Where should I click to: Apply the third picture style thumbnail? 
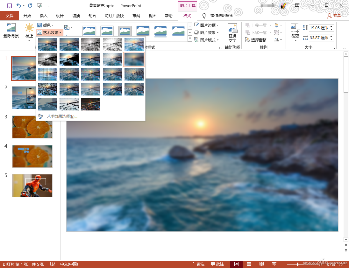pyautogui.click(x=125, y=31)
